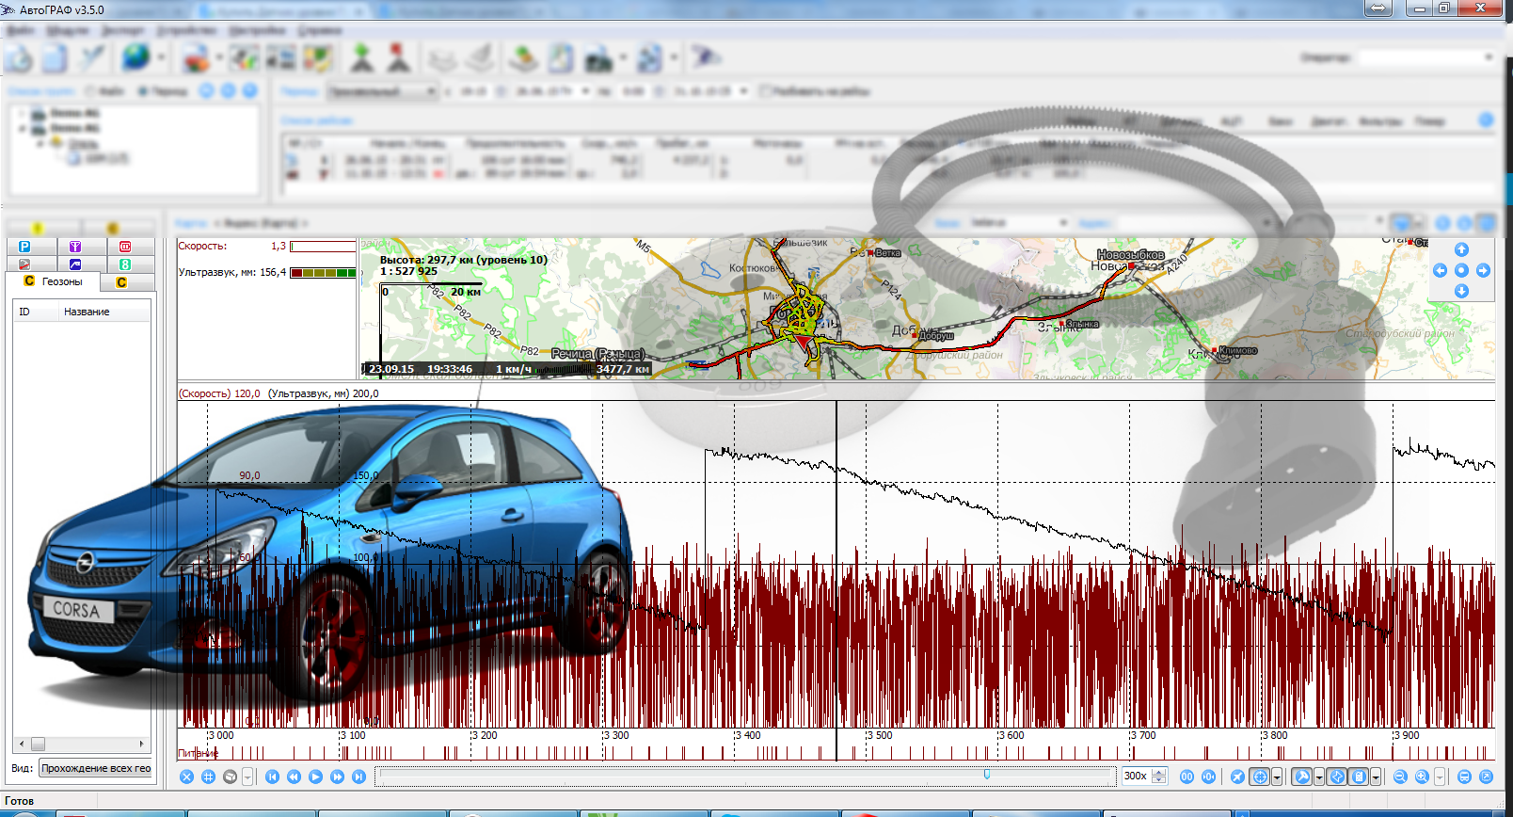
Task: Open the 'Вид' geofence view dropdown
Action: point(95,768)
